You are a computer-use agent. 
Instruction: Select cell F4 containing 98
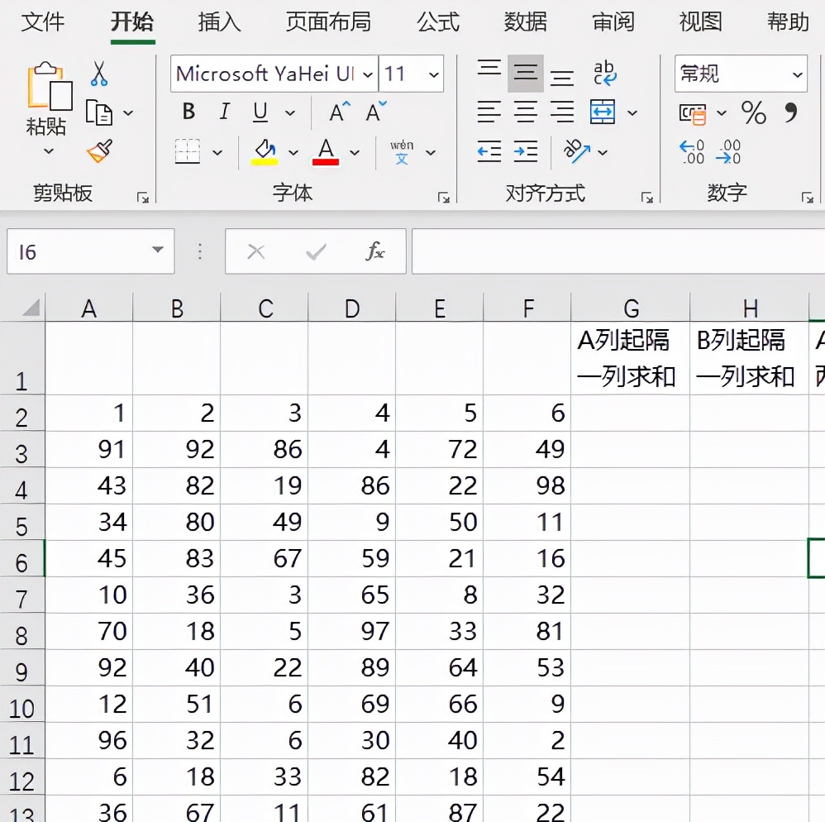pos(527,485)
